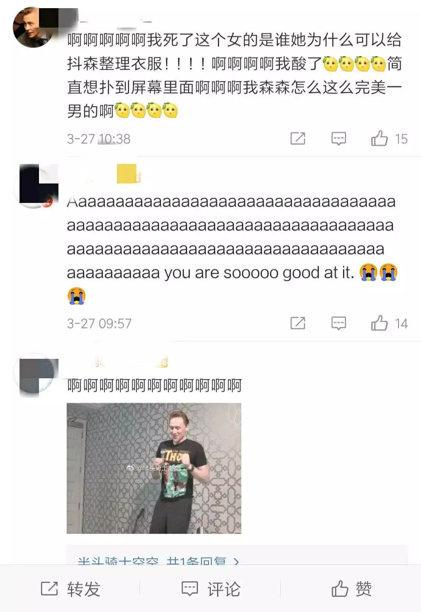Tap the yellow badge beside second username
The width and height of the screenshot is (421, 612).
click(x=127, y=174)
